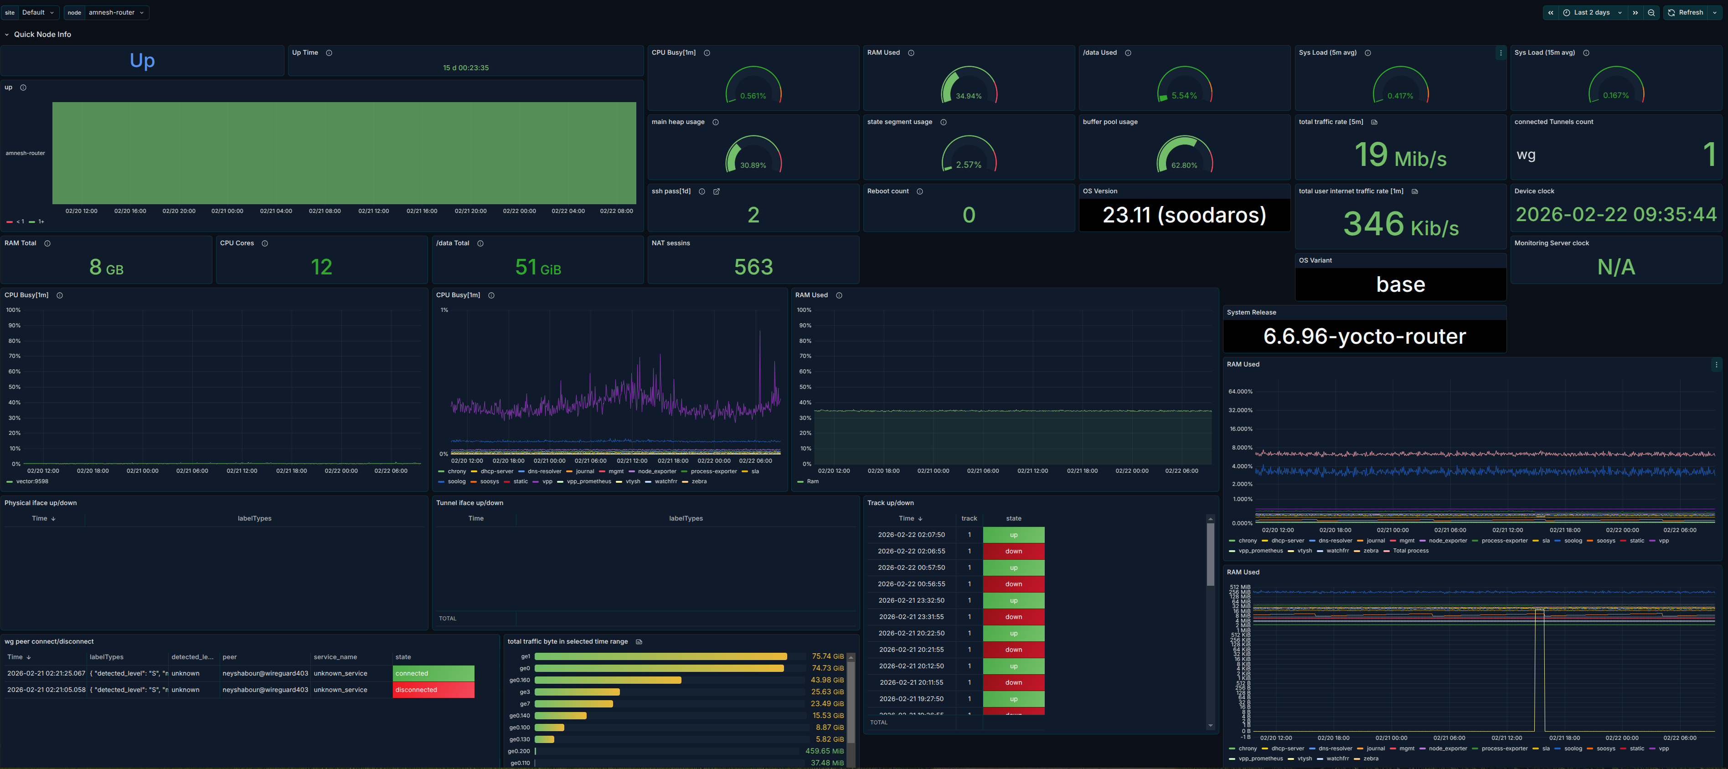Toggle Total process series in RAM Used legend
Screen dimensions: 1728x769
pyautogui.click(x=1410, y=551)
